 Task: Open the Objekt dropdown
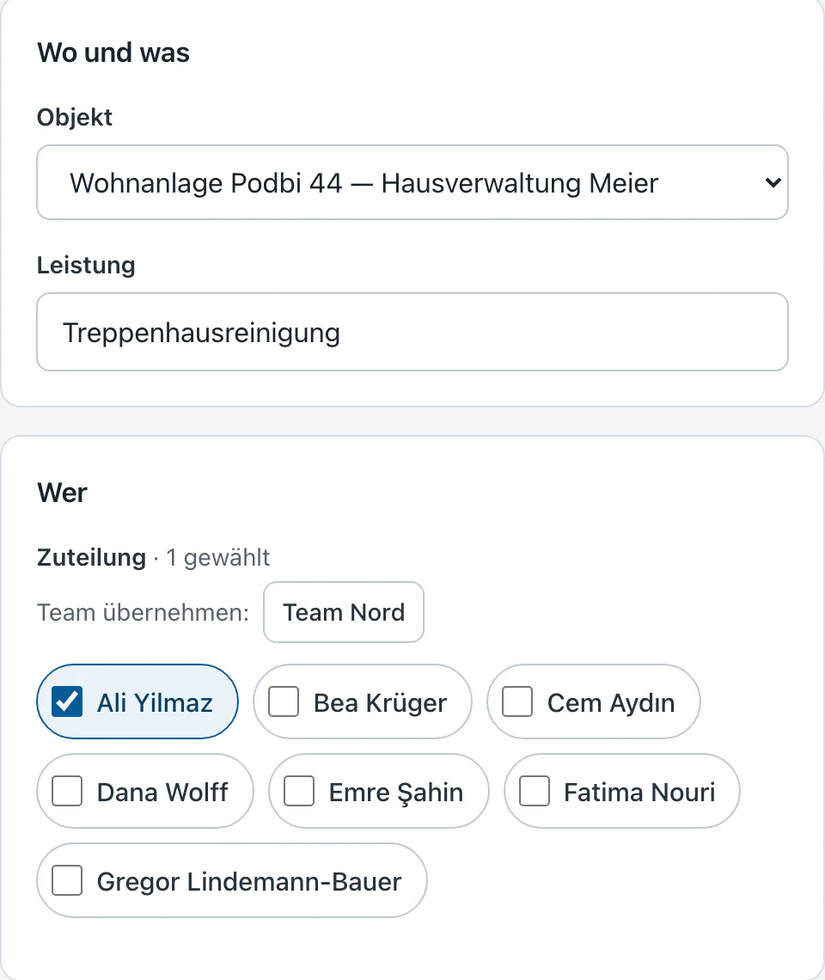point(412,182)
